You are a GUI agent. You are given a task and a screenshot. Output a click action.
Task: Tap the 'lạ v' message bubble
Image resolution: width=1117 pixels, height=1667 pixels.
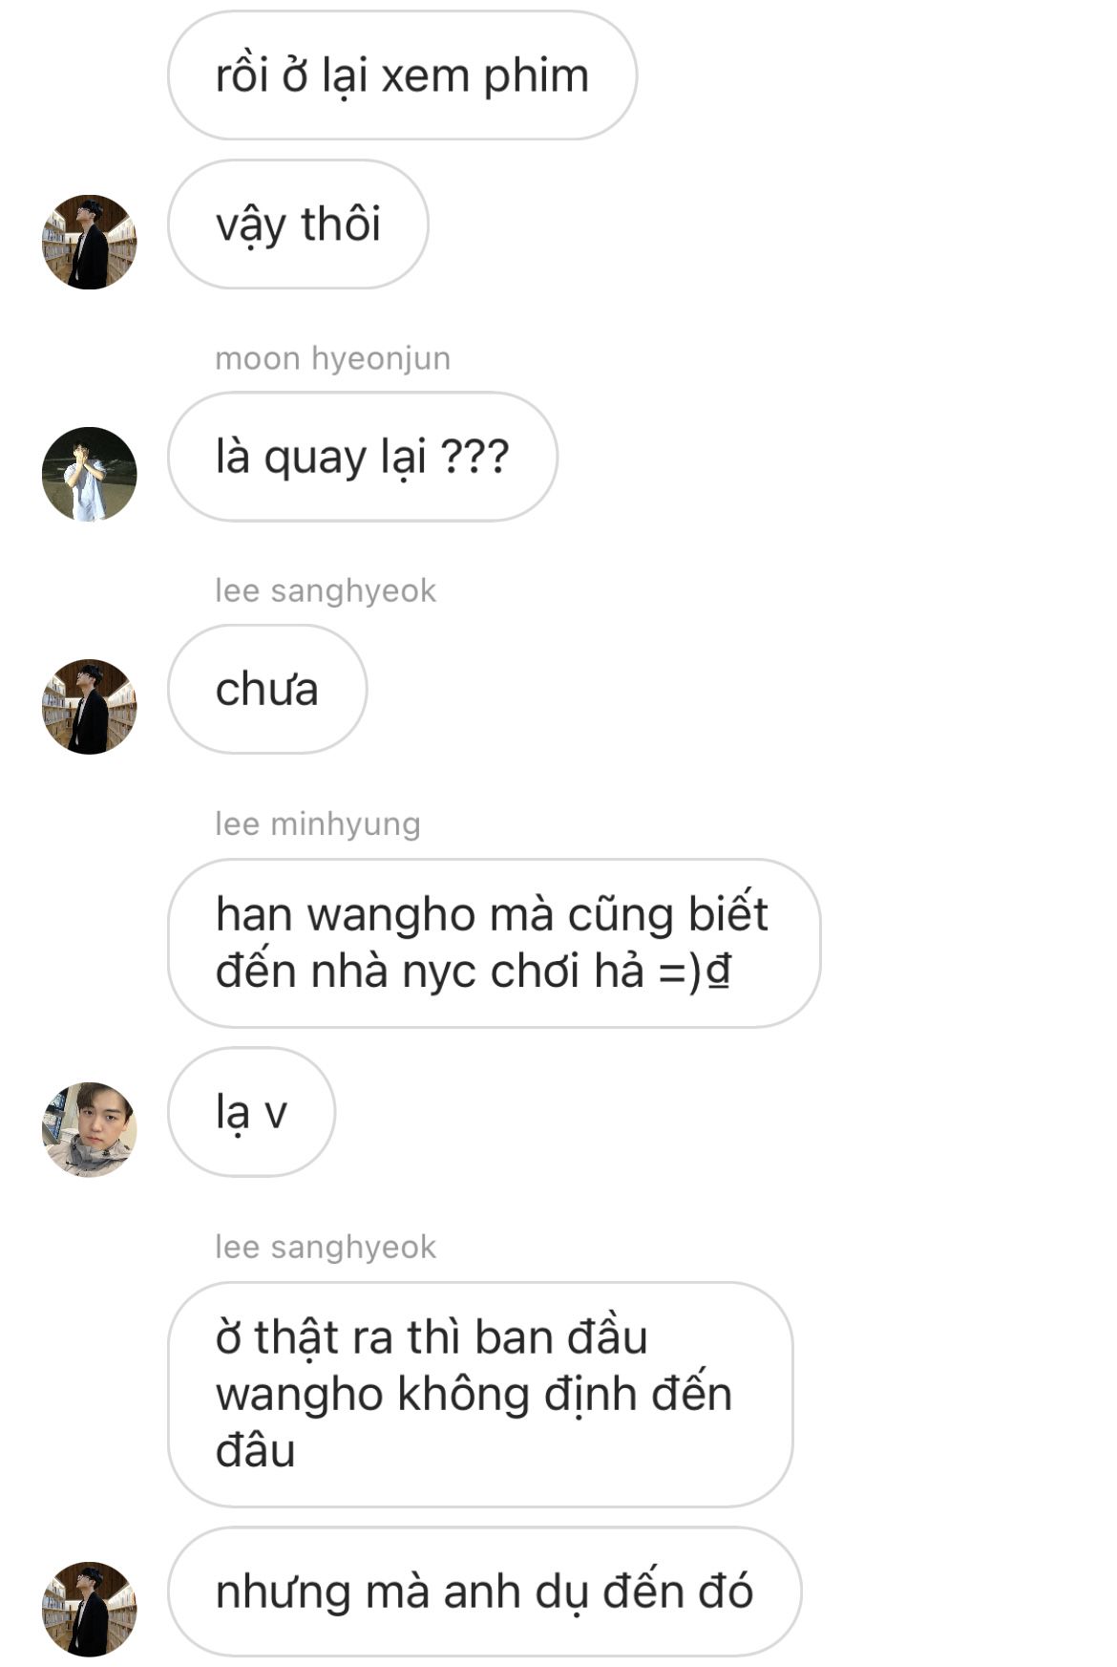[x=251, y=1112]
